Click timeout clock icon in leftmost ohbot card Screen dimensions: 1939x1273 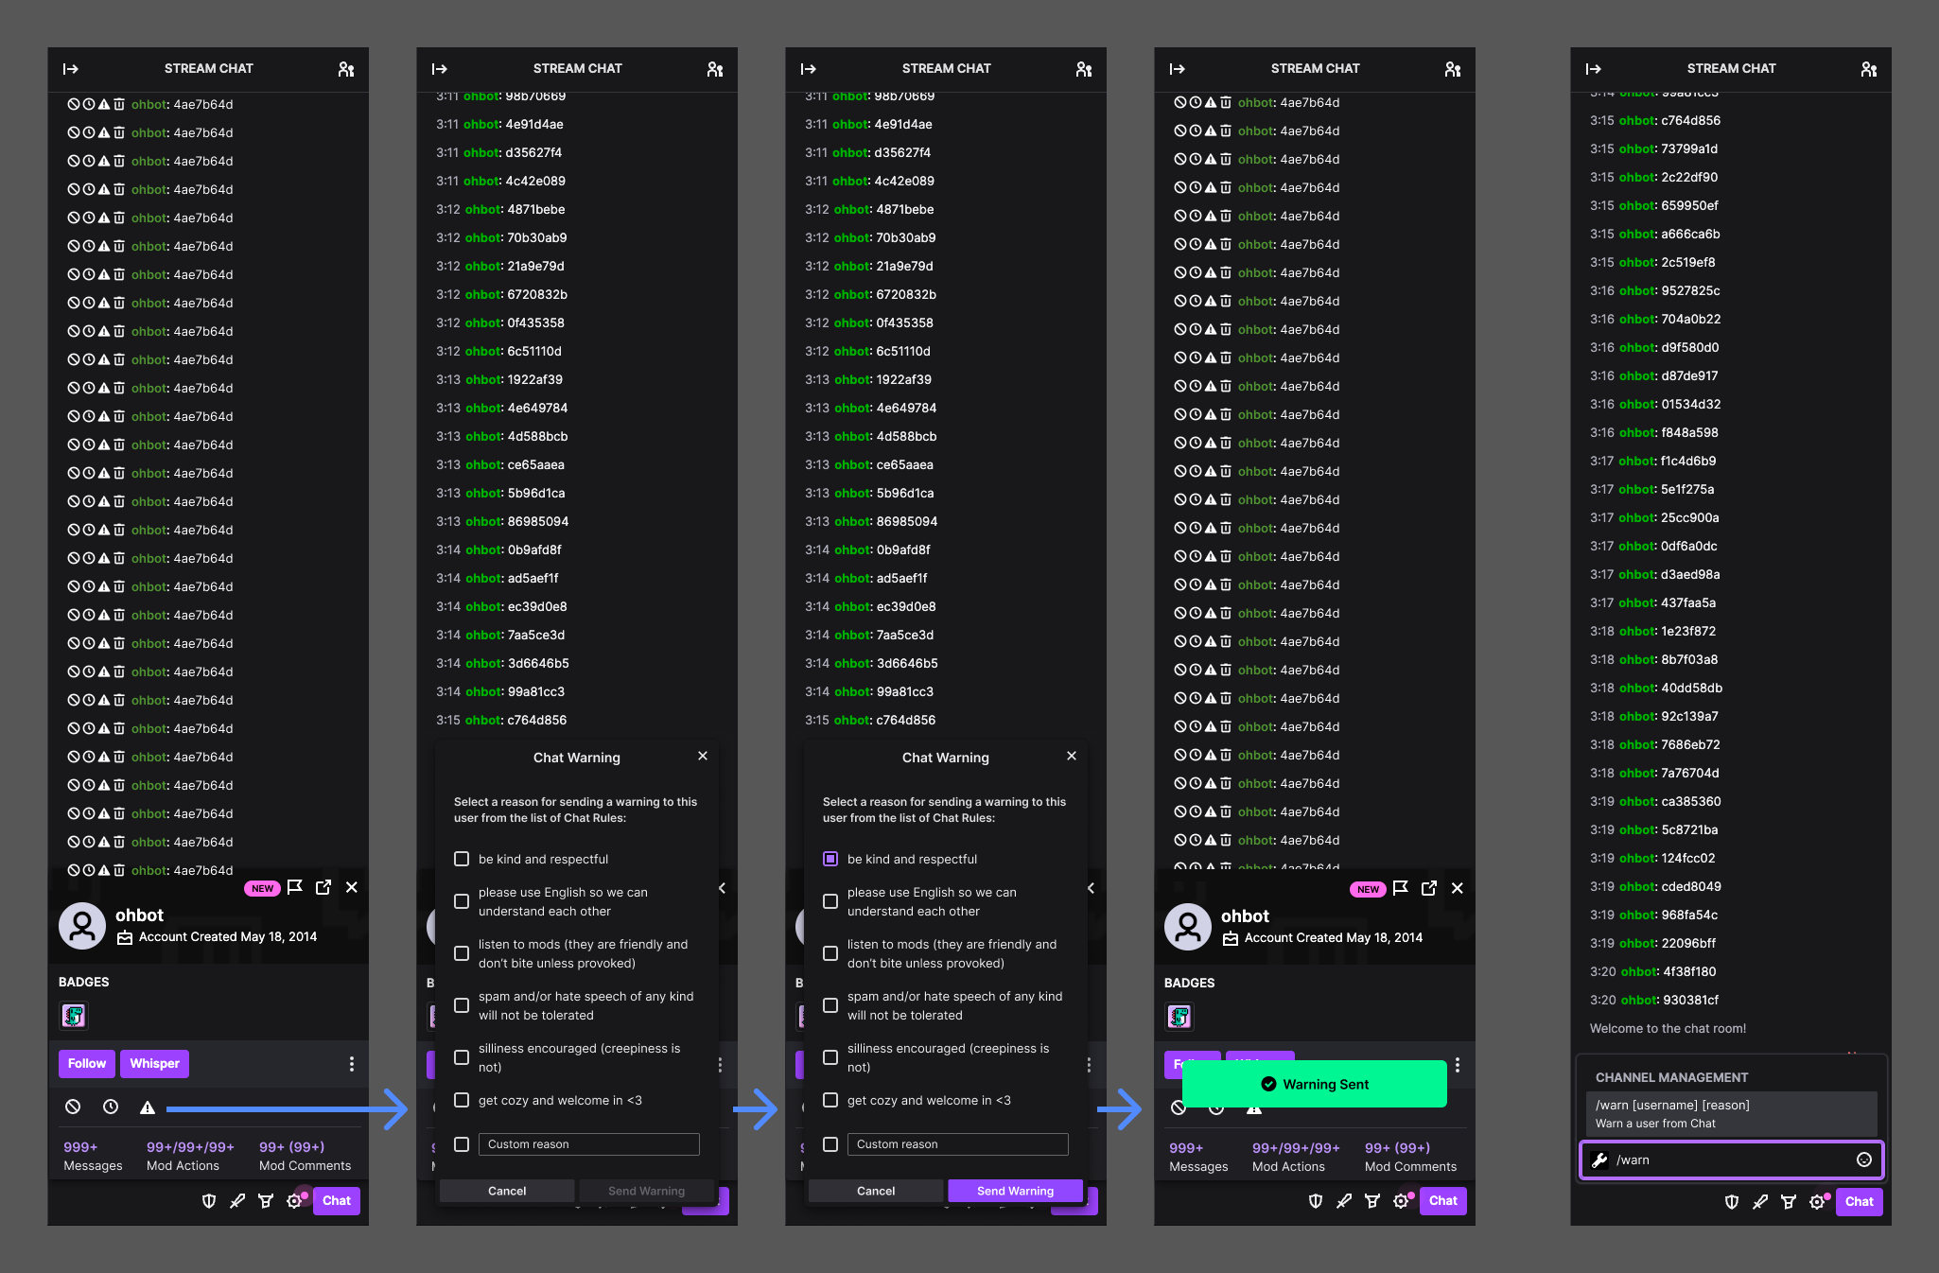(x=111, y=1107)
